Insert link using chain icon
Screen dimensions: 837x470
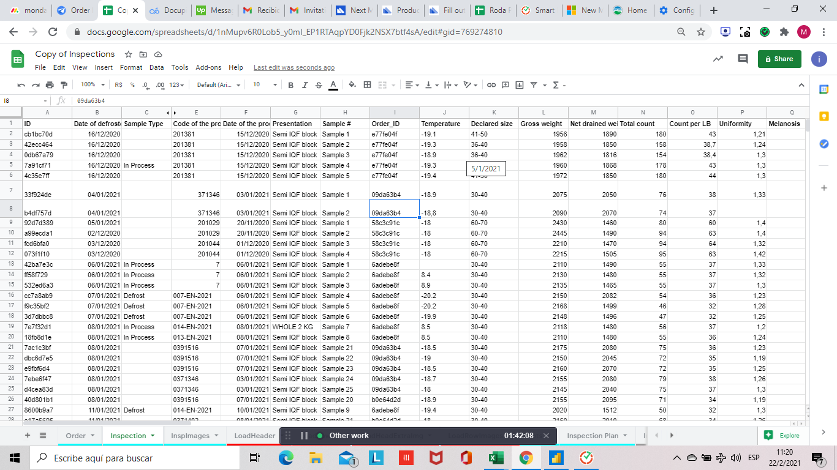[491, 84]
